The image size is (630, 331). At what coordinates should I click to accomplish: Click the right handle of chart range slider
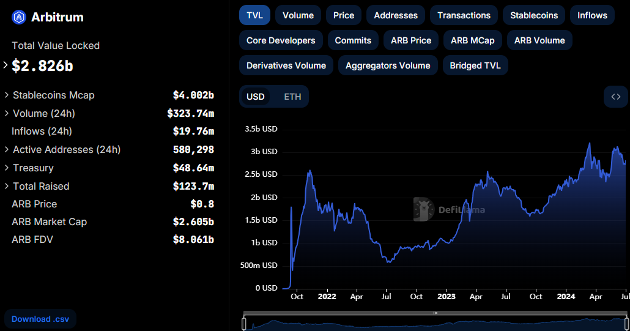pyautogui.click(x=626, y=324)
